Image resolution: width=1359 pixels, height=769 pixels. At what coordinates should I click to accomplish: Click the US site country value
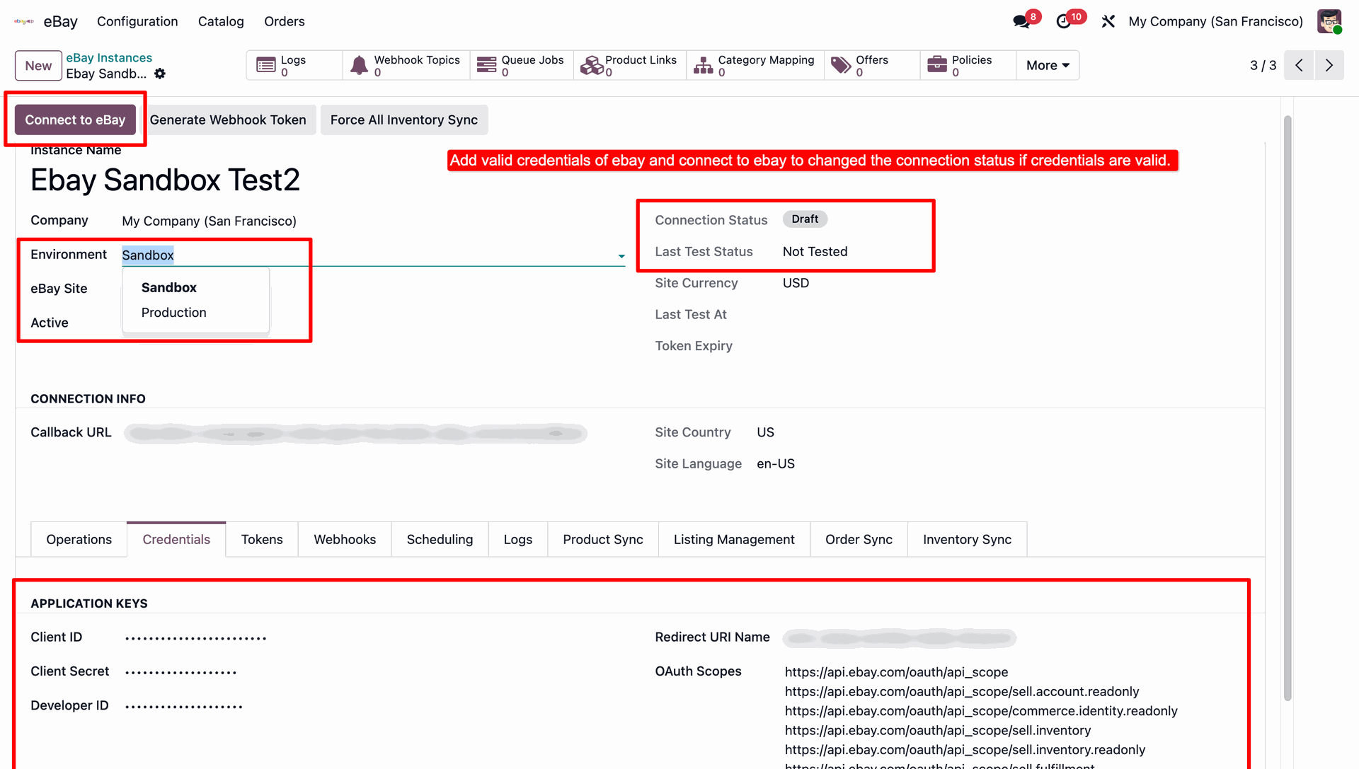[765, 432]
